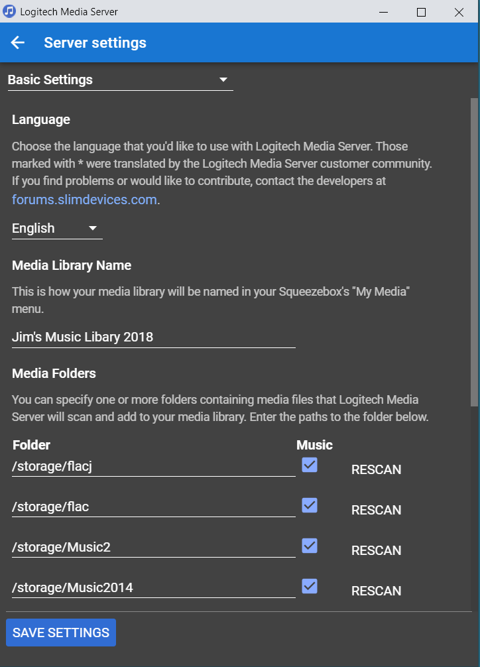Toggle Music checkbox for /storage/flac folder
Image resolution: width=480 pixels, height=667 pixels.
point(309,505)
